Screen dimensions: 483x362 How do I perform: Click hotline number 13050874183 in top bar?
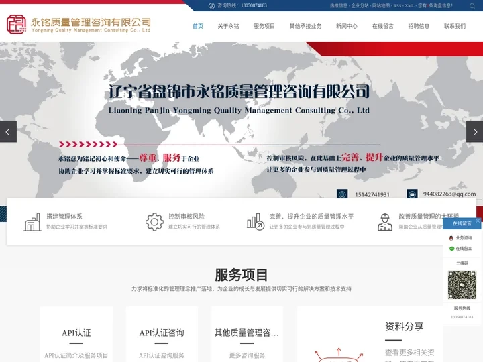coord(254,5)
